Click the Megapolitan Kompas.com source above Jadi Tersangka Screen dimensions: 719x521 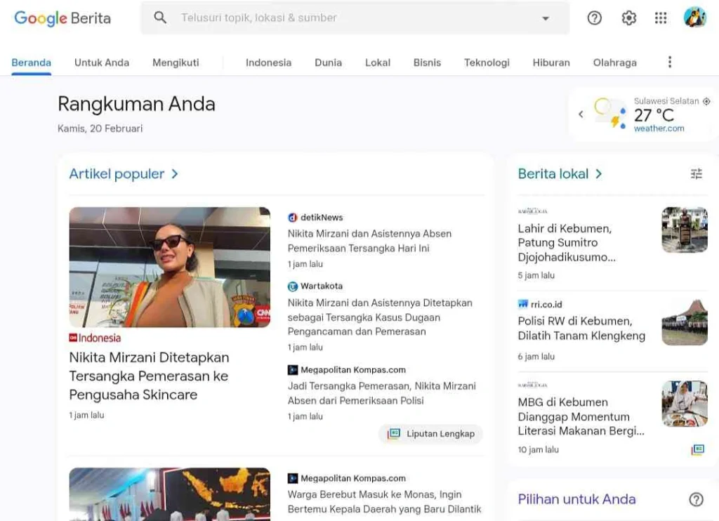353,370
